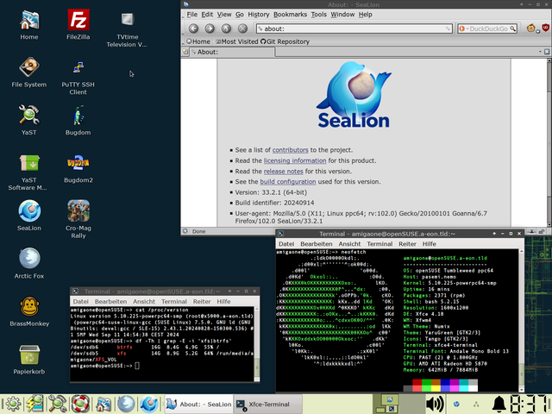Select the Home desktop icon
This screenshot has height=414, width=552.
[29, 25]
